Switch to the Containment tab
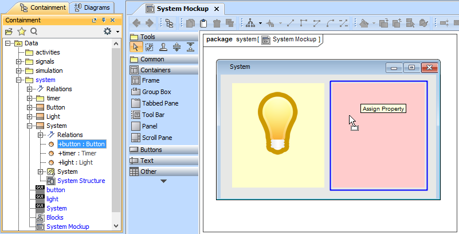This screenshot has height=234, width=459. (42, 7)
